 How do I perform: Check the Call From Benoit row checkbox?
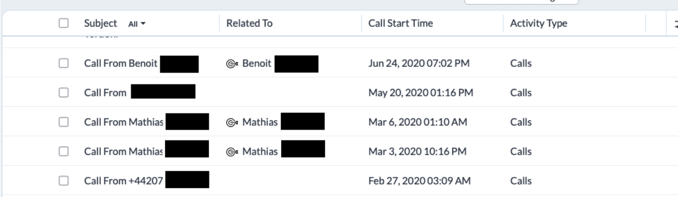(65, 64)
